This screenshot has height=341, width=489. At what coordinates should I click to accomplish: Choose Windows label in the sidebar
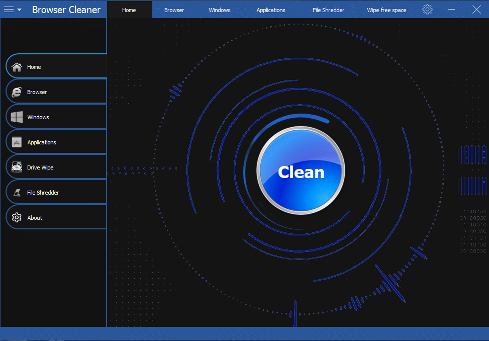pos(38,117)
